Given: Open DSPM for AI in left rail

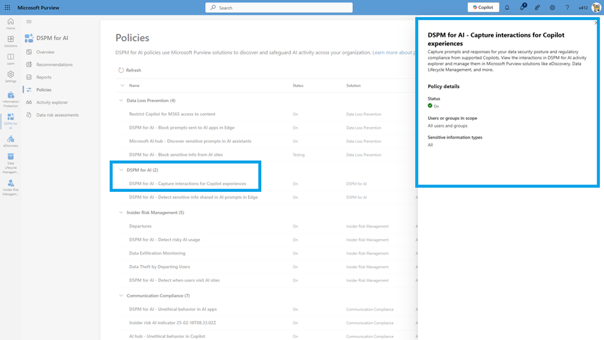Looking at the screenshot, I should 10,121.
